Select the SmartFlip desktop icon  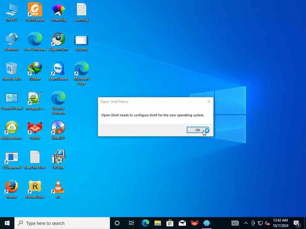click(x=58, y=12)
